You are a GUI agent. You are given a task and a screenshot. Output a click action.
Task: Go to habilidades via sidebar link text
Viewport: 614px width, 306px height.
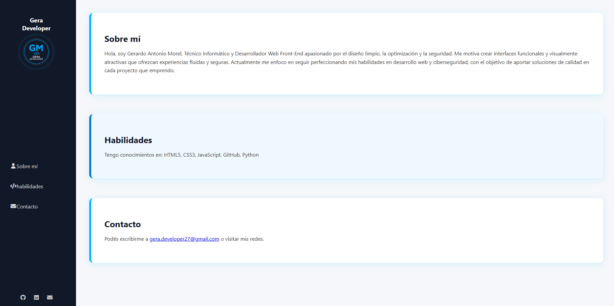coord(30,187)
